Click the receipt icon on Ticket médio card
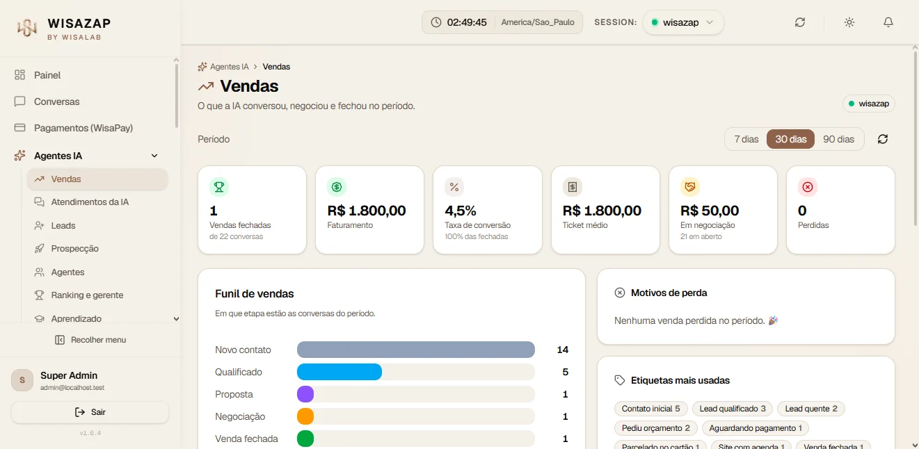The image size is (919, 449). 573,187
